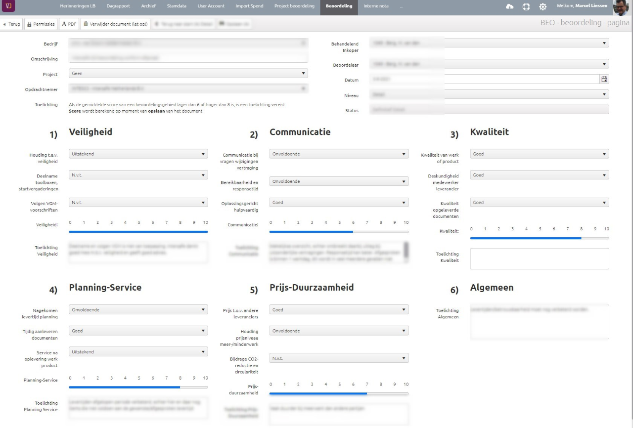The image size is (633, 428).
Task: Click the purple VJ app logo
Action: pyautogui.click(x=8, y=6)
